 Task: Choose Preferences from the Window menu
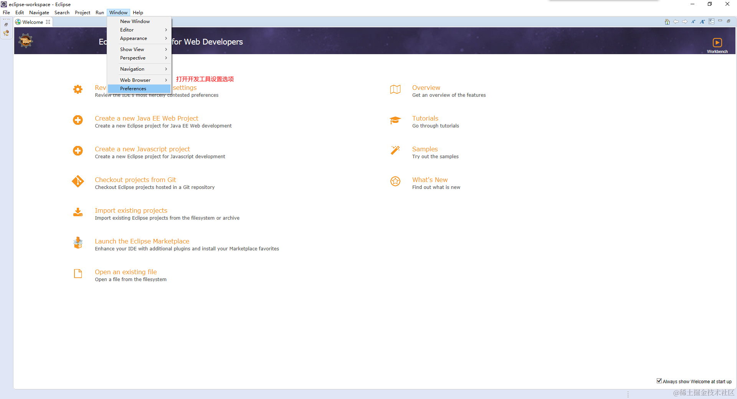(x=139, y=89)
